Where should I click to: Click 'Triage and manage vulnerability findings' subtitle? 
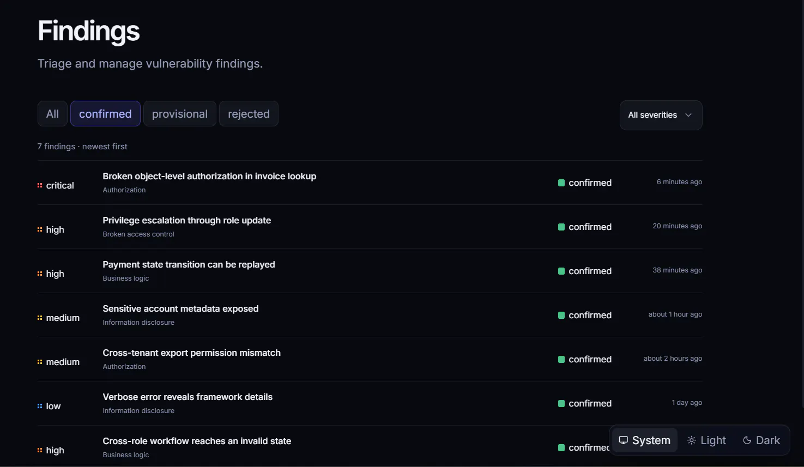point(150,64)
